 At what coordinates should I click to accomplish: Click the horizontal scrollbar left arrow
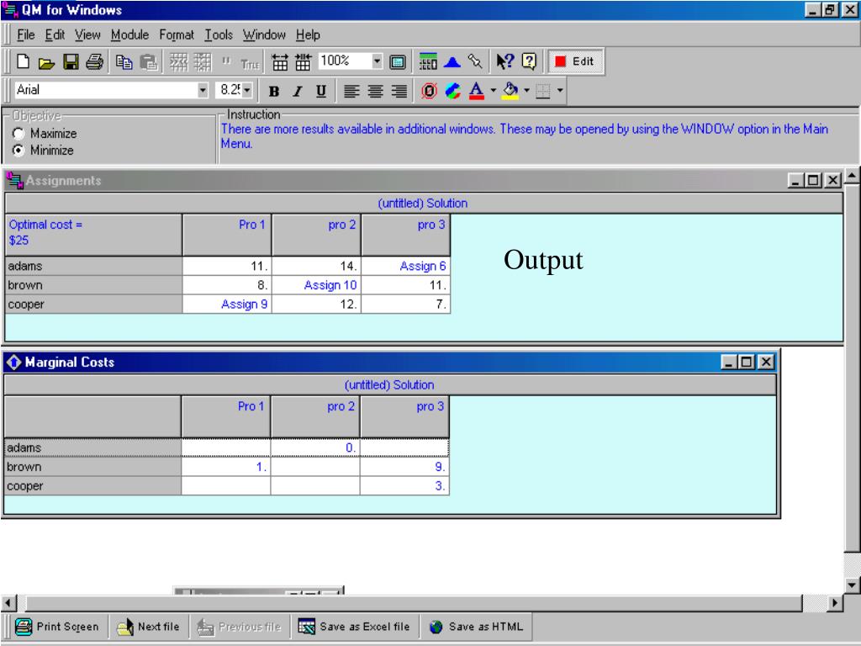coord(8,603)
